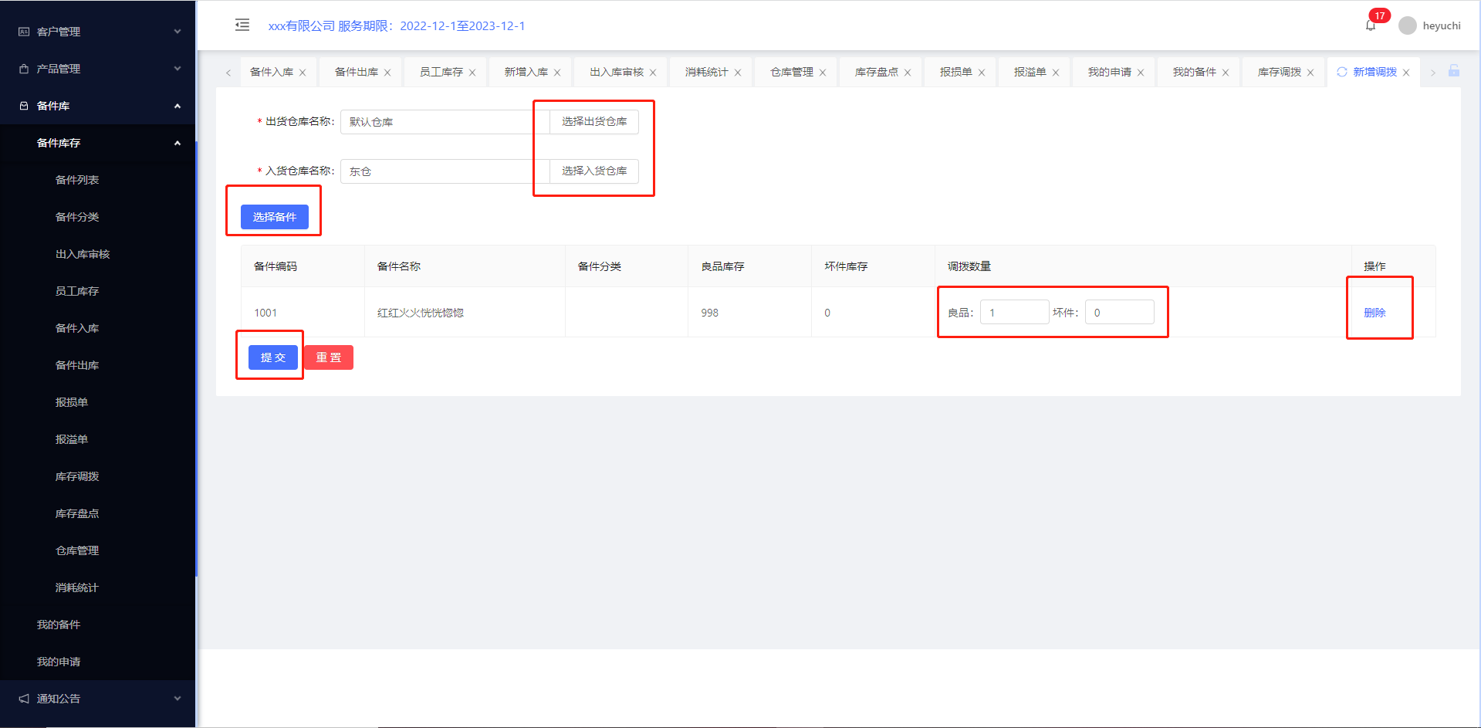Collapse sidebar using hamburger menu icon

[242, 25]
